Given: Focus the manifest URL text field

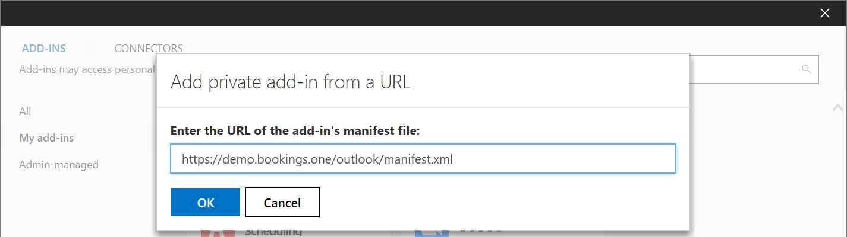Looking at the screenshot, I should click(x=423, y=159).
